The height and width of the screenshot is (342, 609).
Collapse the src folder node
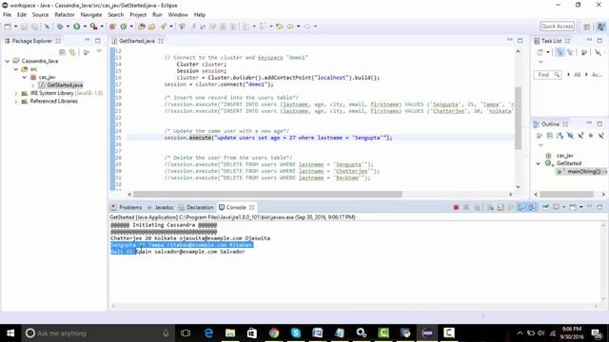(x=16, y=69)
